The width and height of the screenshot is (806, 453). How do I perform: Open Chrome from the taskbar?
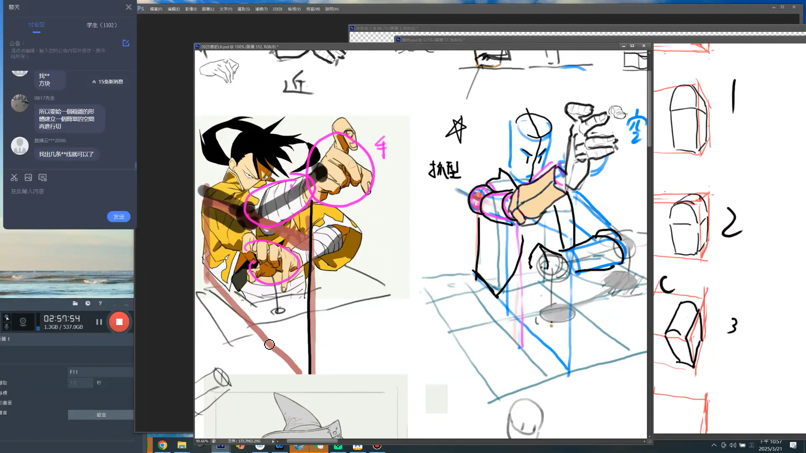tap(162, 445)
